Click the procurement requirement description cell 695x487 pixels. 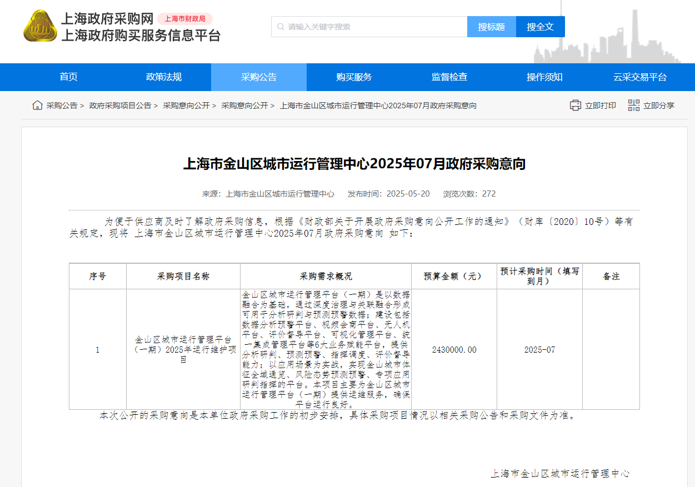pos(326,349)
